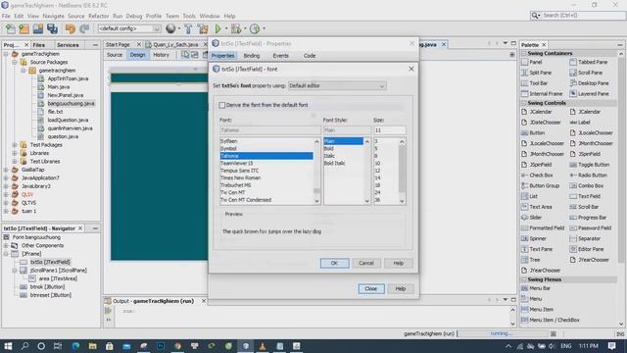627x353 pixels.
Task: Select the Toggle Button palette item
Action: click(x=590, y=165)
